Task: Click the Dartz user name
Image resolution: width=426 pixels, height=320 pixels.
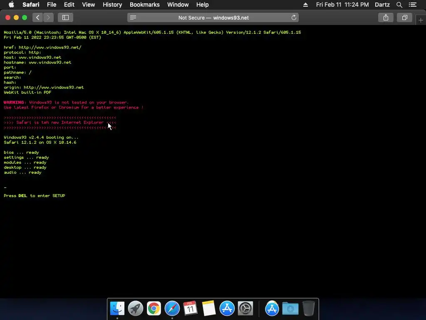Action: click(x=382, y=5)
